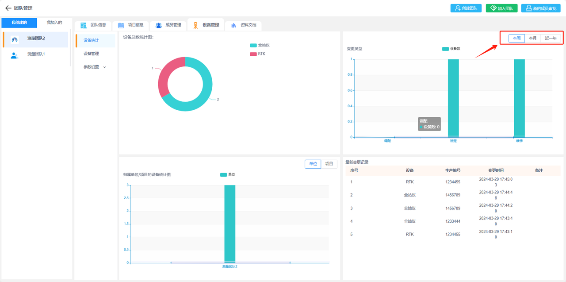Image resolution: width=566 pixels, height=282 pixels.
Task: Toggle the RTK legend color swatch
Action: 253,54
